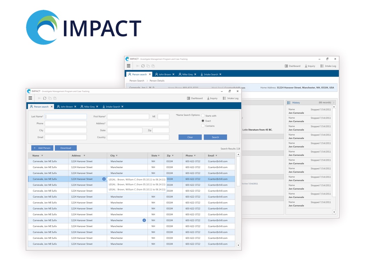Image resolution: width=368 pixels, height=263 pixels.
Task: Click go-to-first icon in front window toolbar
Action: (x=39, y=98)
